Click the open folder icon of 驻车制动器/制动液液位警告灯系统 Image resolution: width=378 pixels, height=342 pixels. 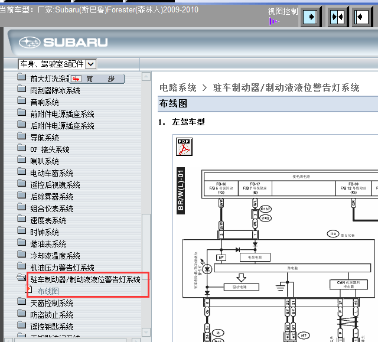tap(22, 278)
